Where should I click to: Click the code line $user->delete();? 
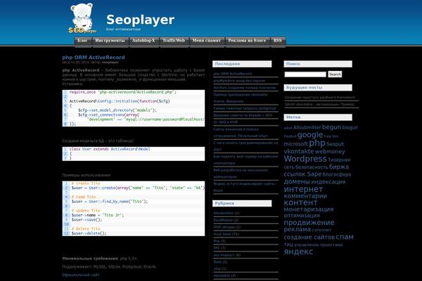pyautogui.click(x=89, y=233)
